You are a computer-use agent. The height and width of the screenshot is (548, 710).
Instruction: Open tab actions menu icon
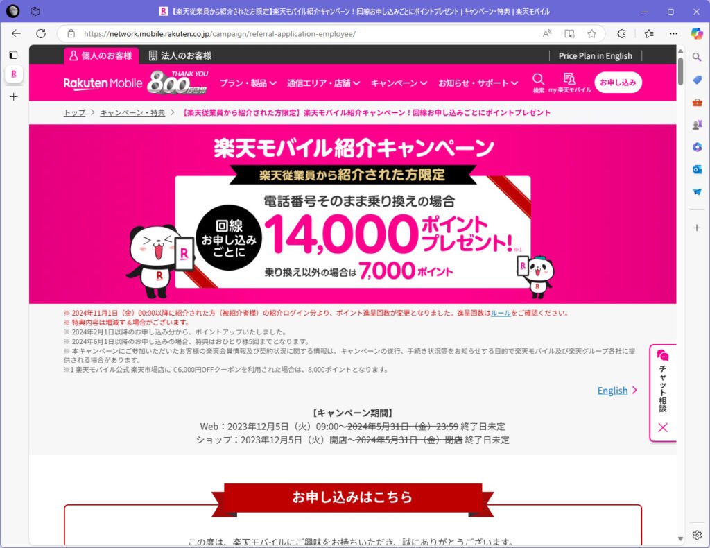(14, 55)
